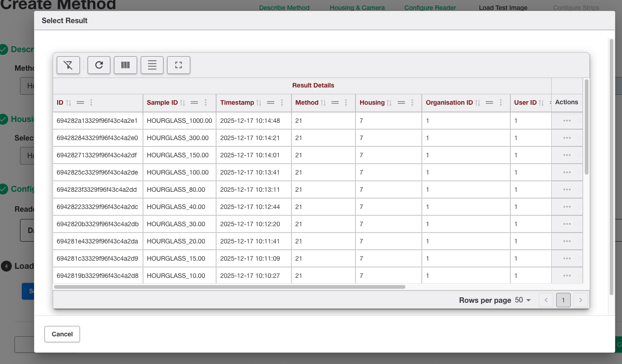Select ID cell 694281c33329f96f43c4a2d9

(x=98, y=258)
